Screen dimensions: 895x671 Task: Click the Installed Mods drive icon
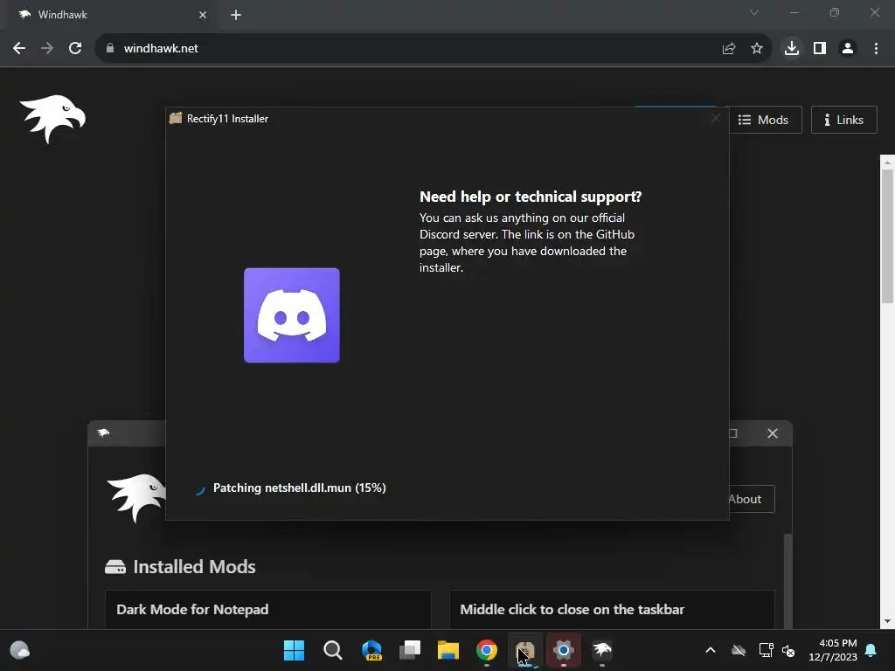[115, 566]
